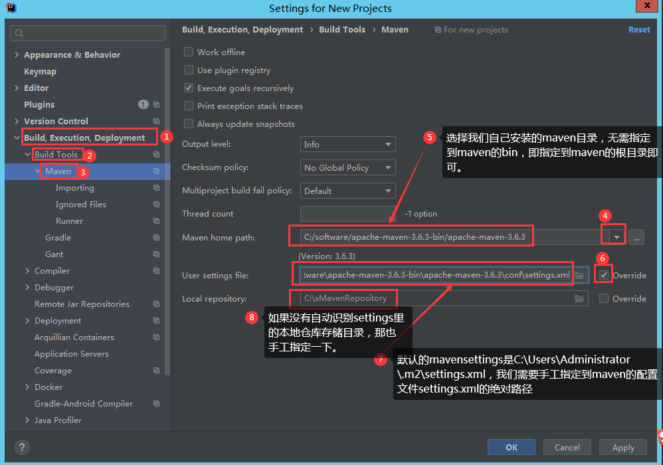This screenshot has width=663, height=465.
Task: Click the Apply button
Action: (x=623, y=447)
